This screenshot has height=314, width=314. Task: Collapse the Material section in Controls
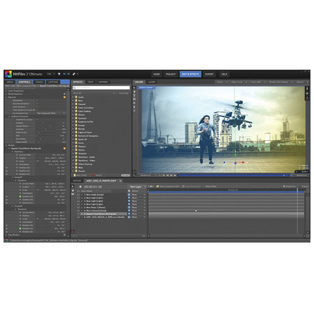(6, 97)
